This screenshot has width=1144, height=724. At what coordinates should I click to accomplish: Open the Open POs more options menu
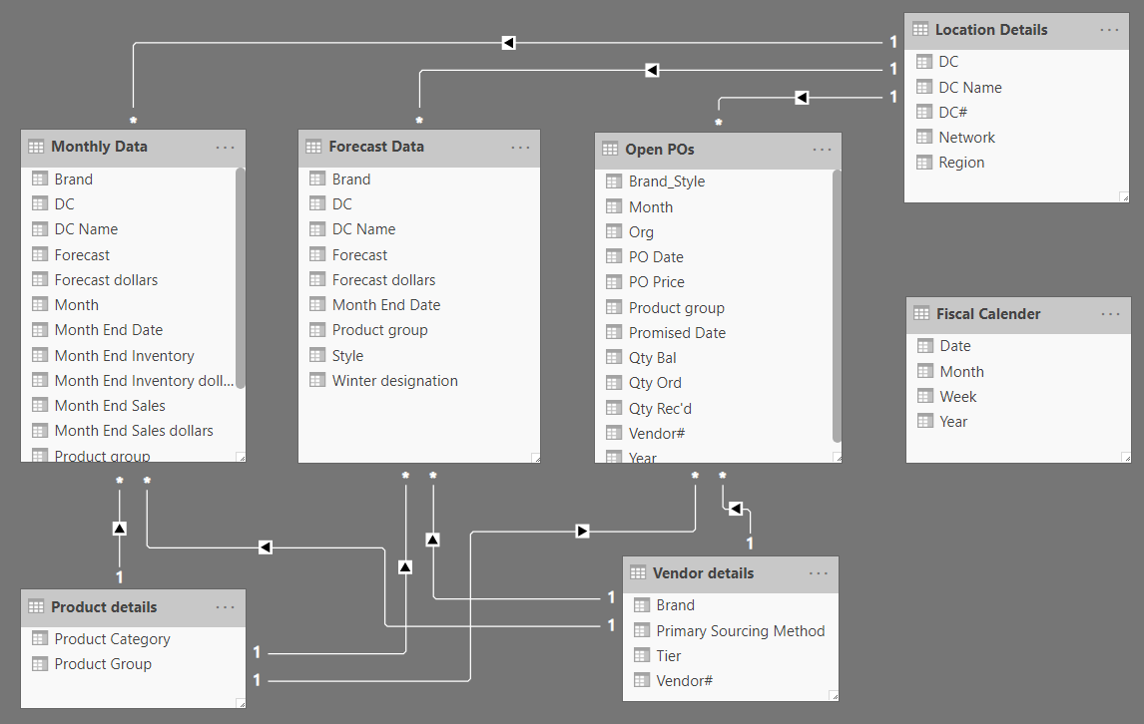(821, 150)
